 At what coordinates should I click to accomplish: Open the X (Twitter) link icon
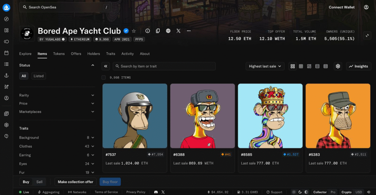[178, 31]
